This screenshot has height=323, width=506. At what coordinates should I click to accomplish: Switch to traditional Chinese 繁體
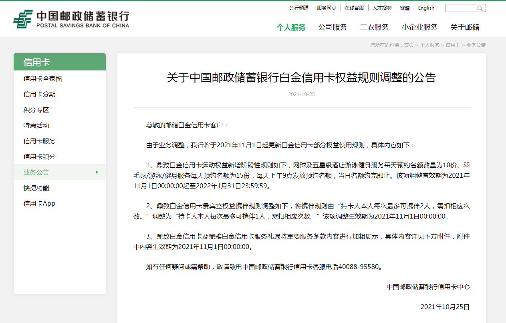(x=405, y=8)
